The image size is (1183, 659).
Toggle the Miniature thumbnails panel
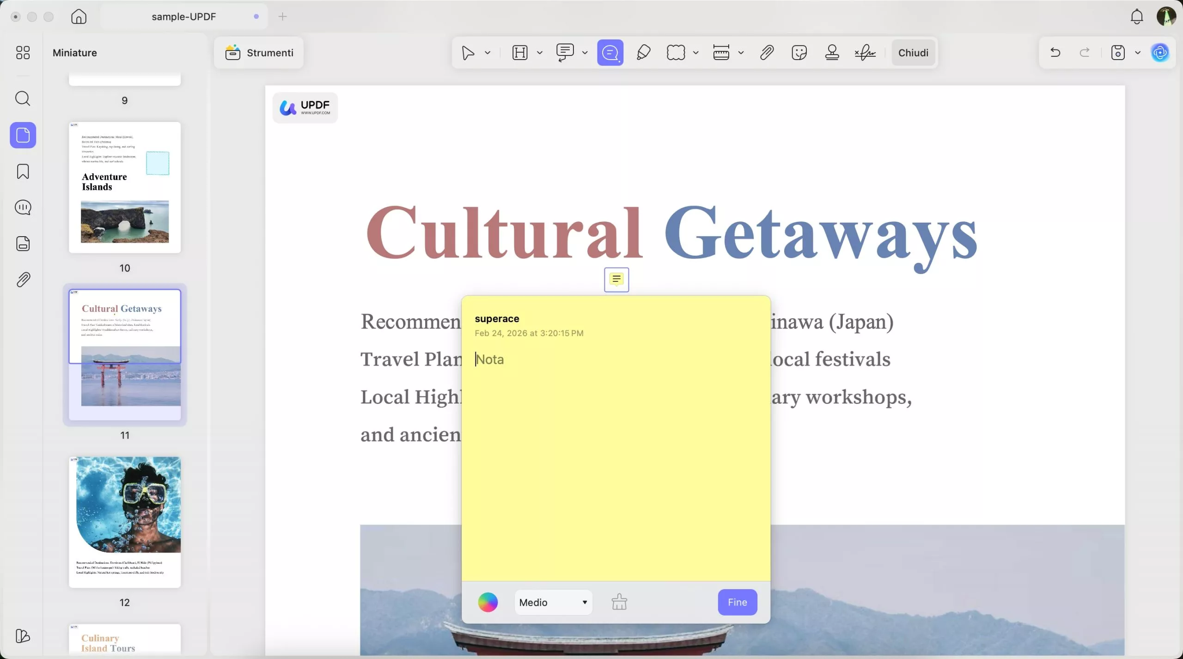[x=23, y=135]
